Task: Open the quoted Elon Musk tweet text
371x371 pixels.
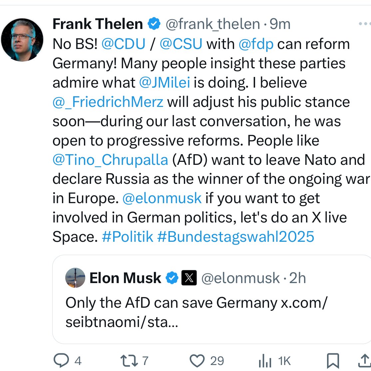Action: coord(196,313)
